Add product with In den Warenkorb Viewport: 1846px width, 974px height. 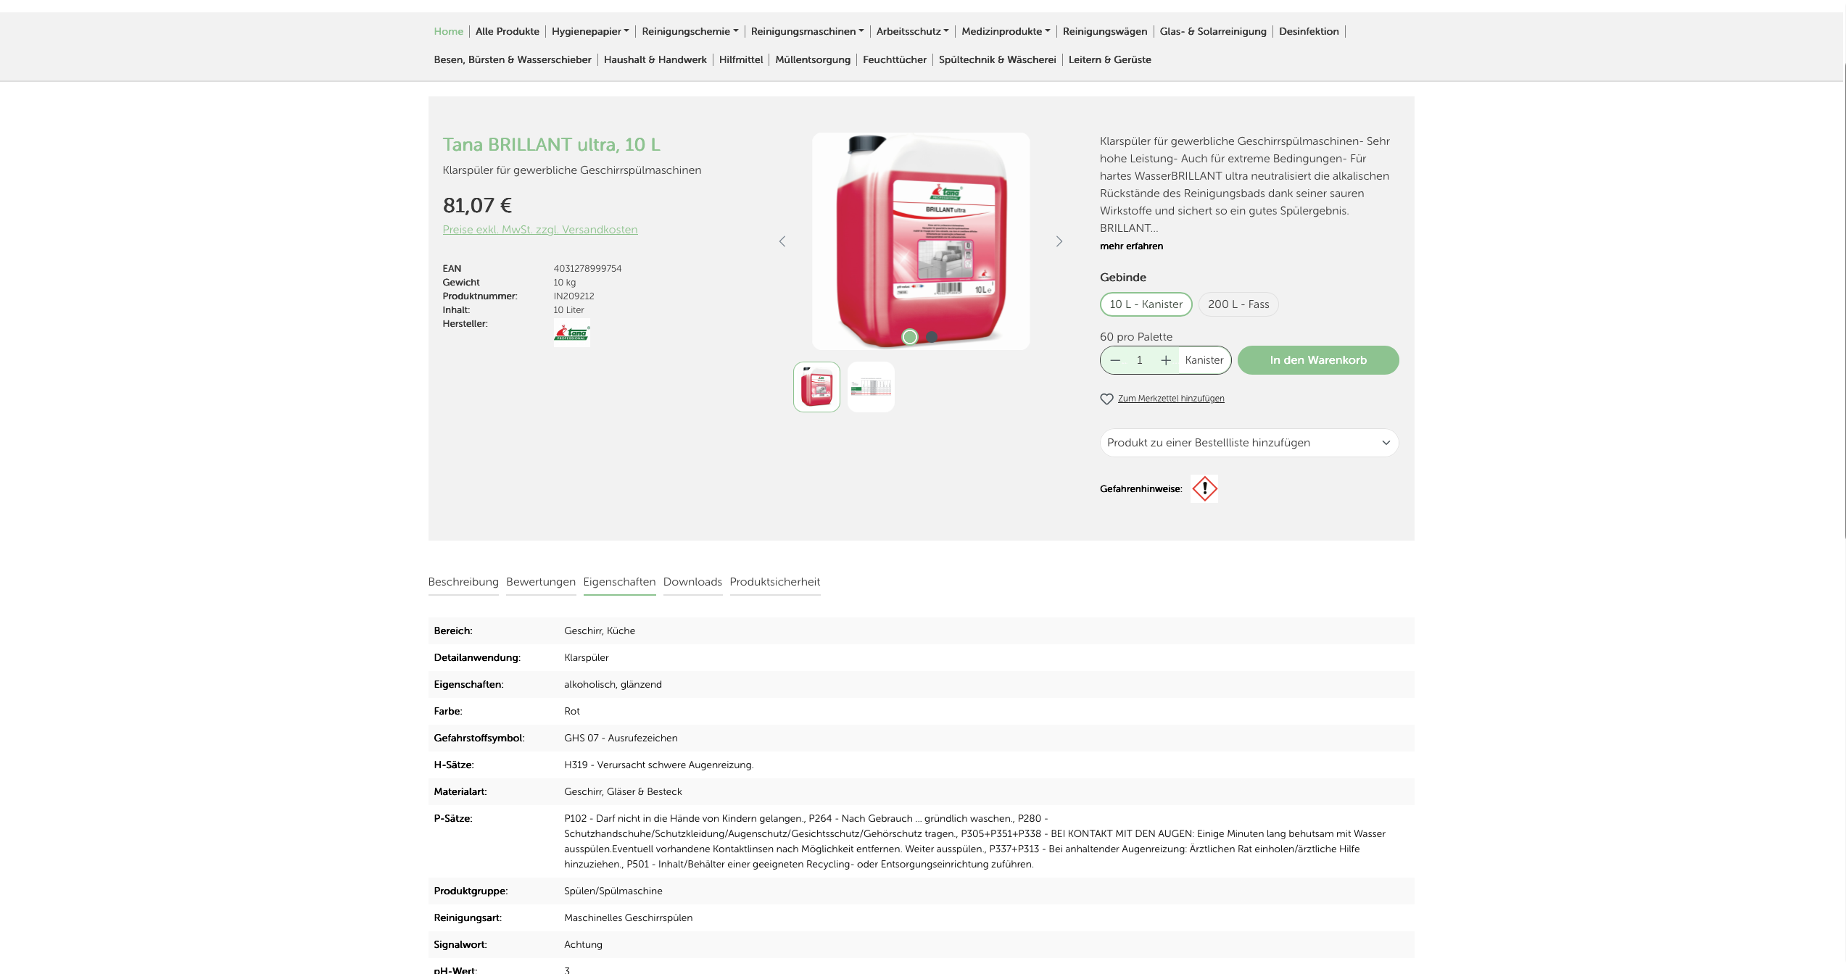pyautogui.click(x=1318, y=360)
